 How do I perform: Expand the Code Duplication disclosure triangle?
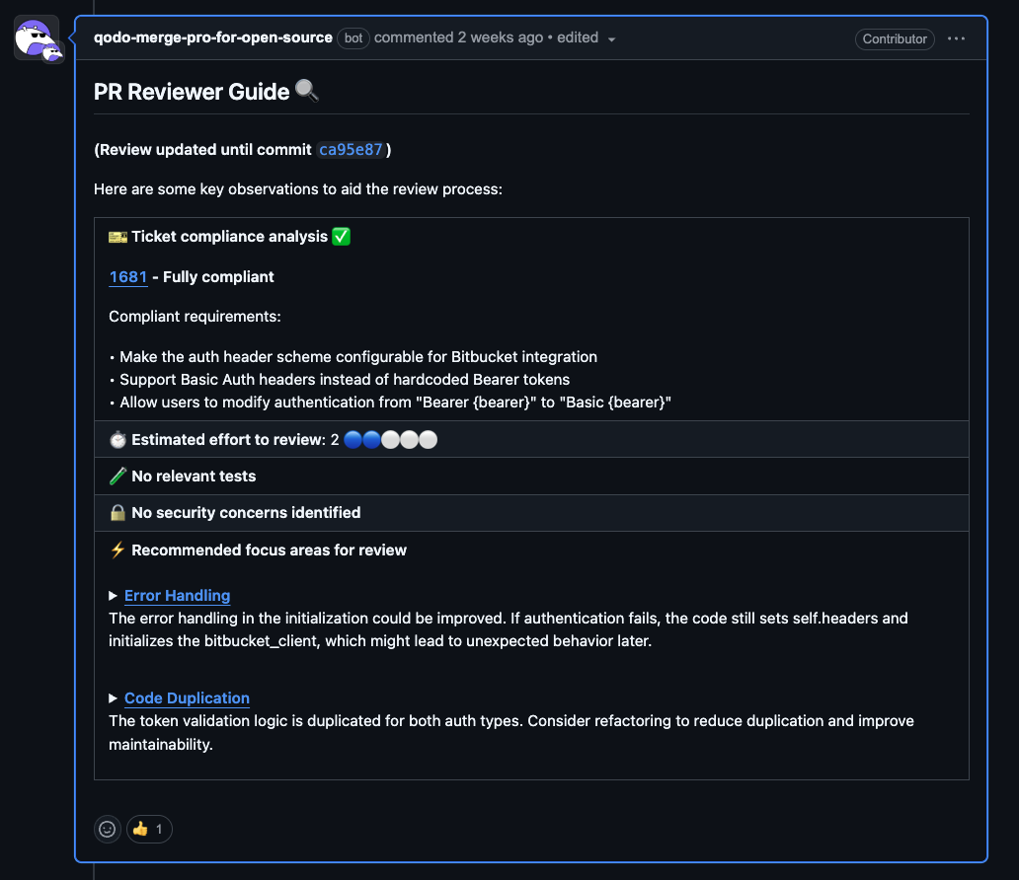tap(114, 698)
